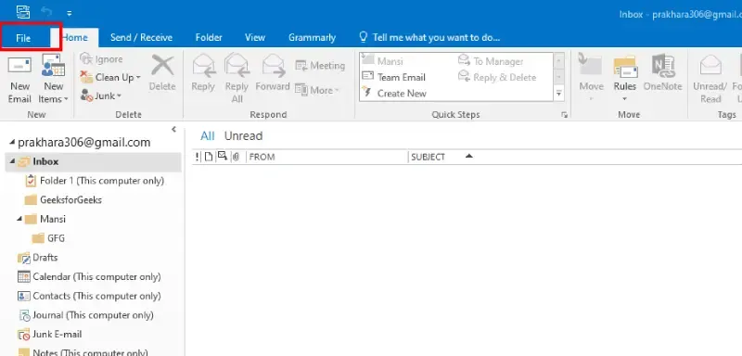Open the GeeksforGeeks folder
The width and height of the screenshot is (742, 356).
tap(63, 200)
